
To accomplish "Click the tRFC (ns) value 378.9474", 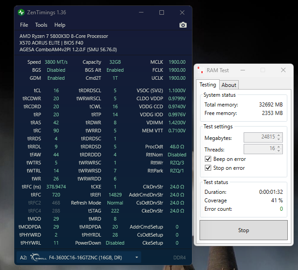I will coord(56,187).
